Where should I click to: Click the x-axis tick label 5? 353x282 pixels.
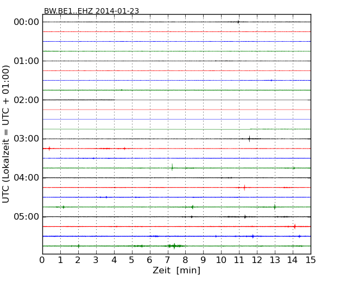131,260
